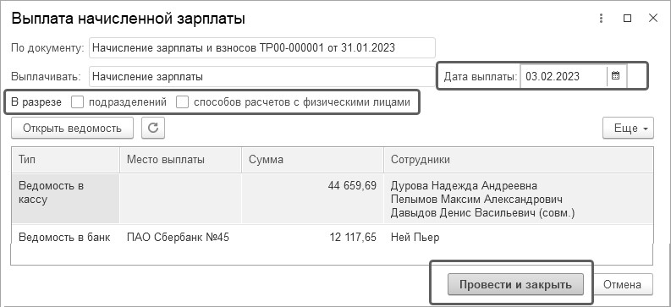Cancel with the Отмена button

622,284
